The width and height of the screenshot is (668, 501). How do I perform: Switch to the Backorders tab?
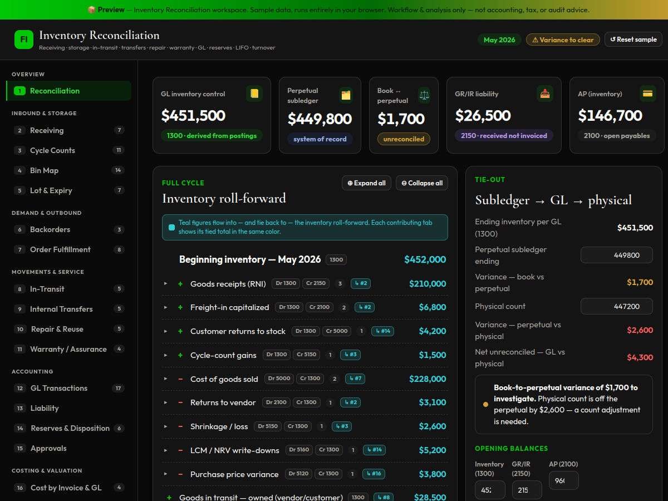[x=68, y=229]
